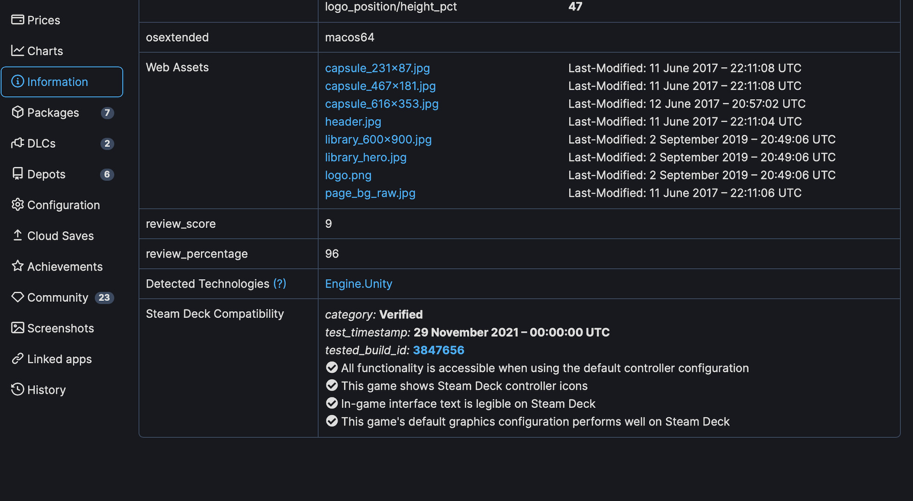Screen dimensions: 913x501
Task: Open tested build id 3847656
Action: pos(438,350)
